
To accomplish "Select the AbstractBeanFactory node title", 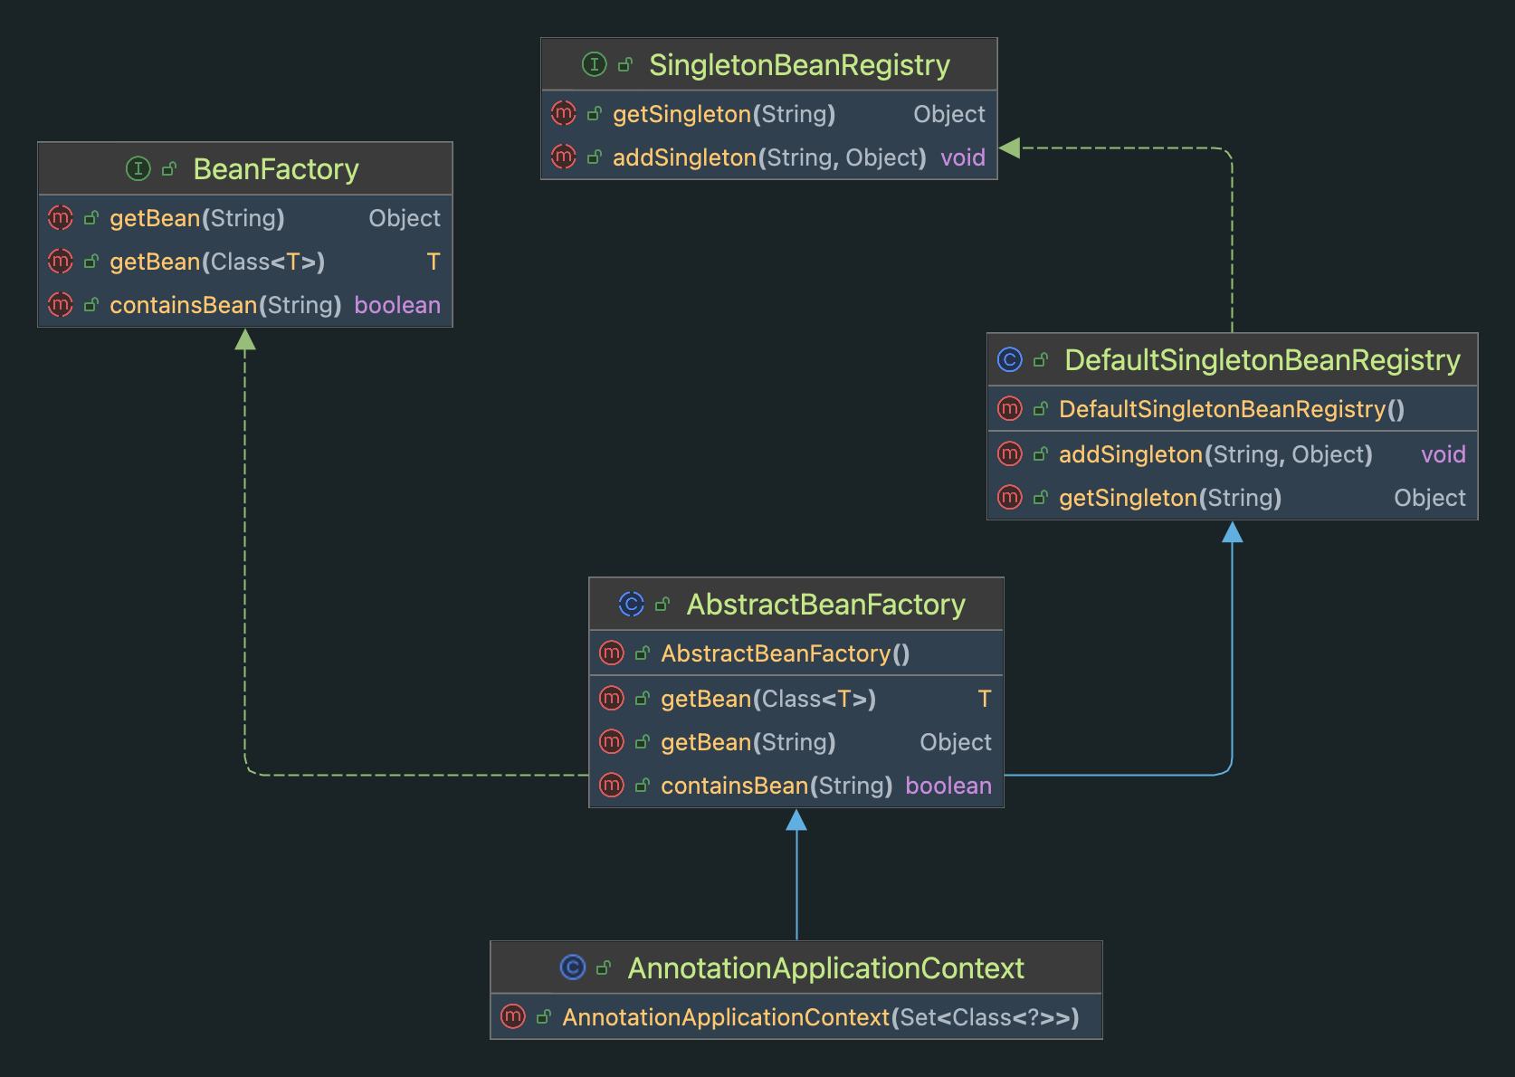I will click(x=826, y=604).
